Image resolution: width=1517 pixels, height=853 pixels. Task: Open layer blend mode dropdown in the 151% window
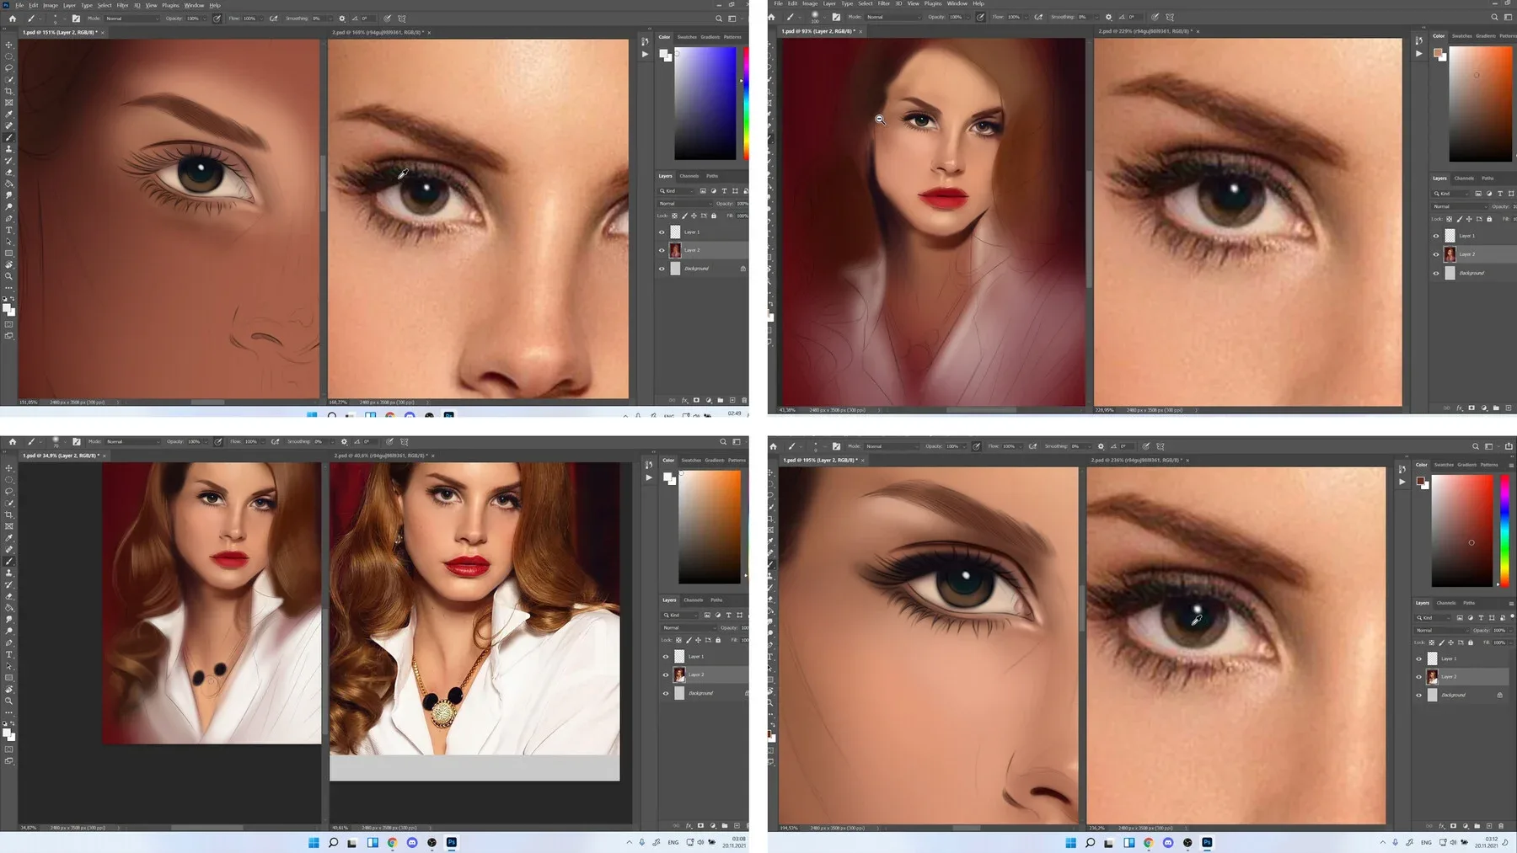(683, 203)
